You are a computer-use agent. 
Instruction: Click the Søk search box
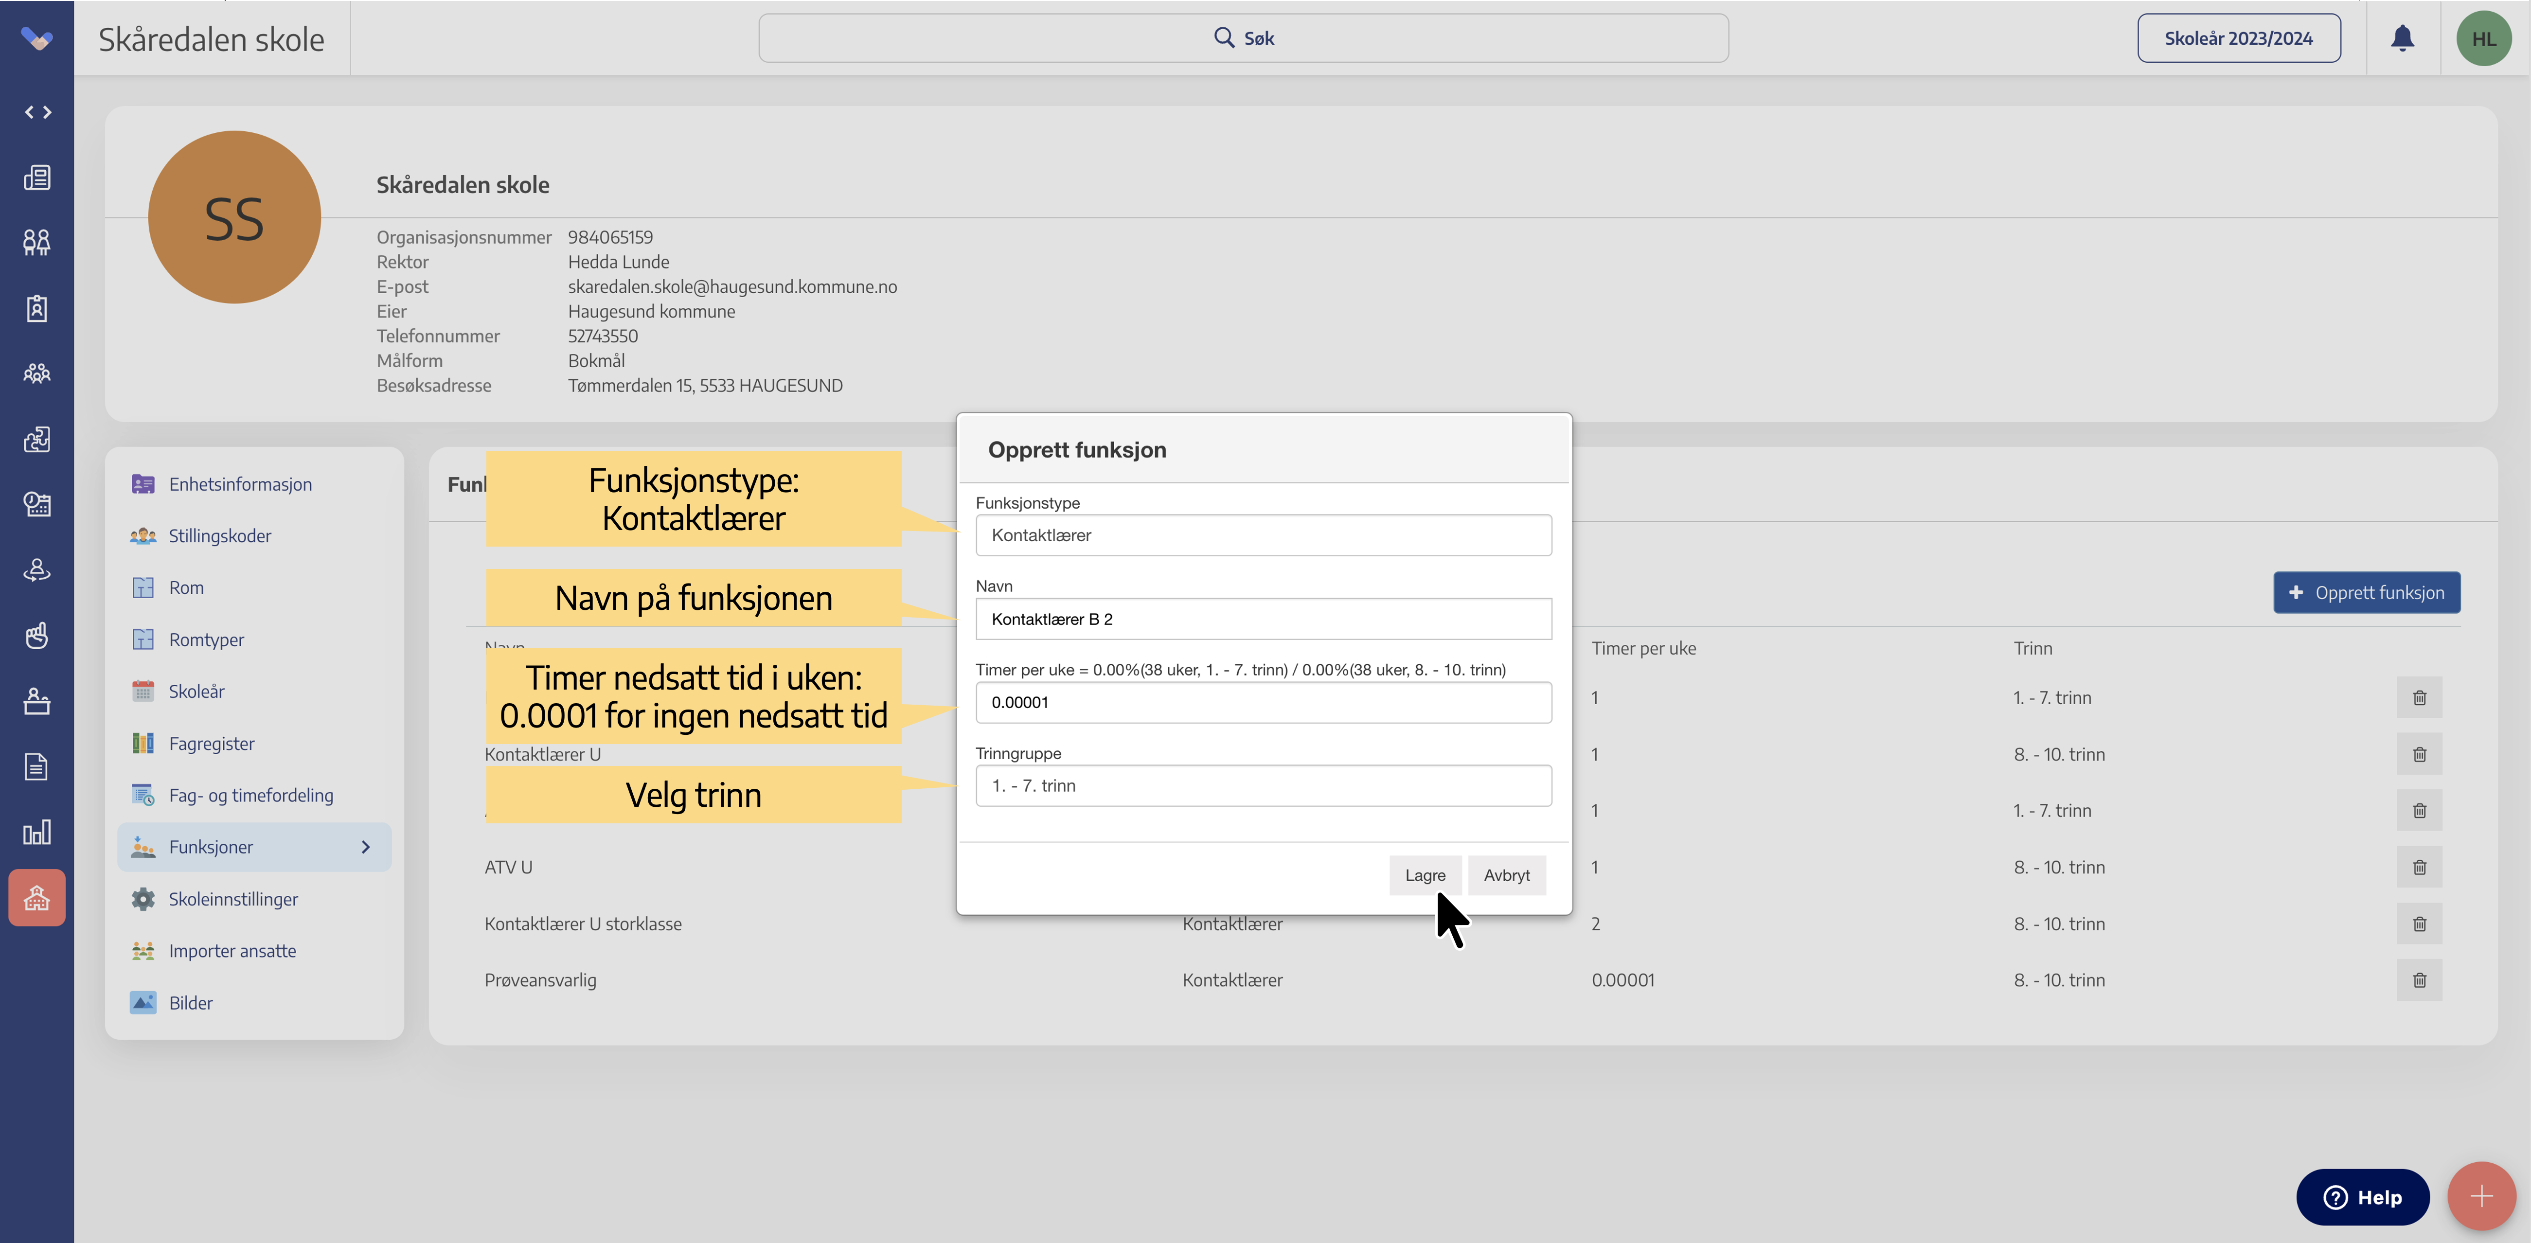[1243, 38]
